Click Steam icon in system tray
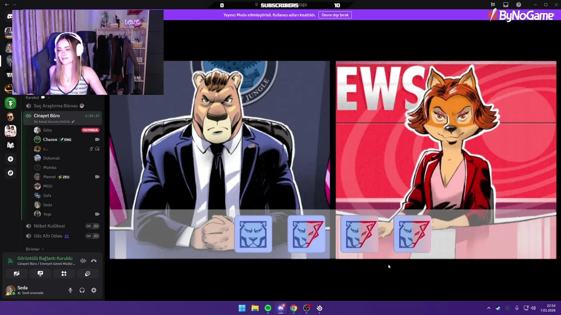The width and height of the screenshot is (561, 315). coord(498,308)
